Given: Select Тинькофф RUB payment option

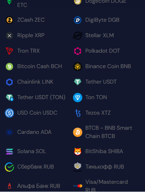Looking at the screenshot, I should pos(98,167).
